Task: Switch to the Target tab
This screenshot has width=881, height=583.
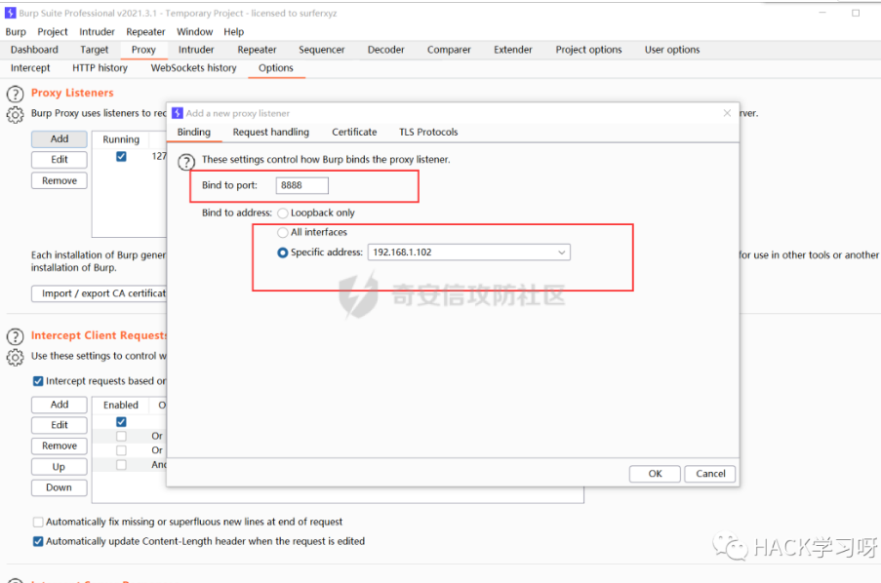Action: tap(95, 50)
